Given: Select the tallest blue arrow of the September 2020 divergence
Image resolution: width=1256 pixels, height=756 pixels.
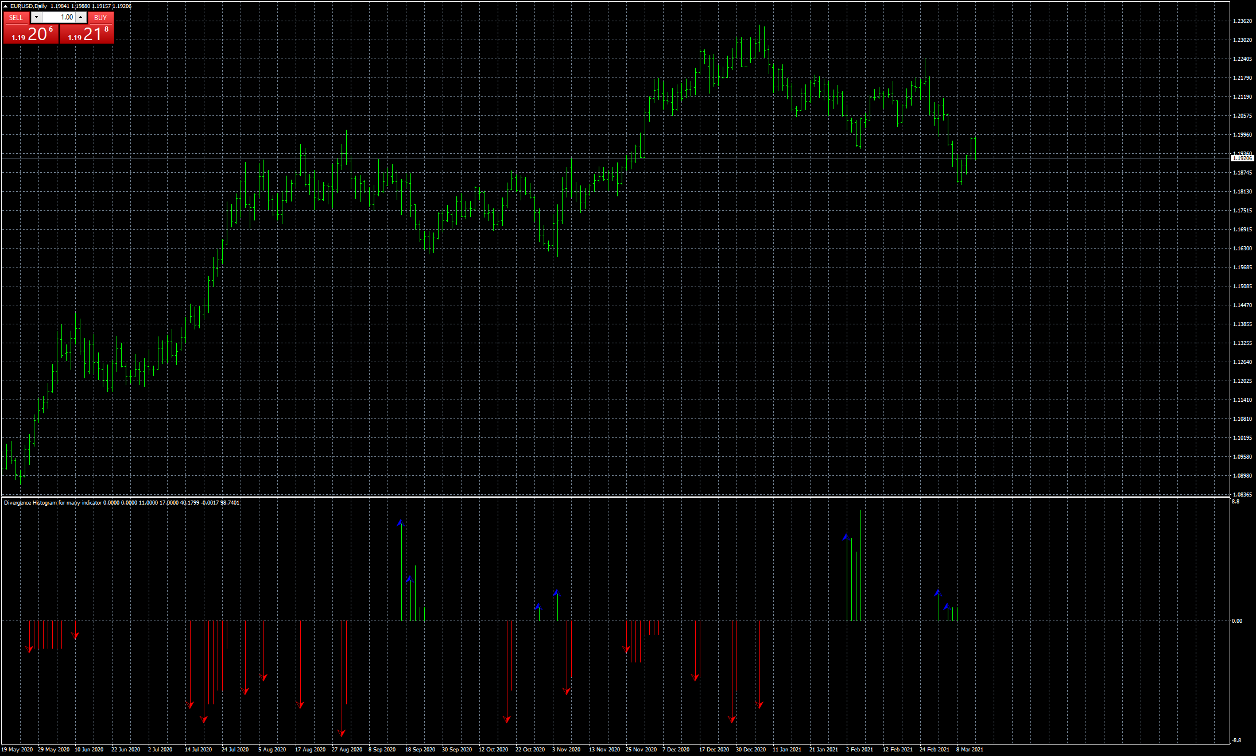Looking at the screenshot, I should click(401, 523).
